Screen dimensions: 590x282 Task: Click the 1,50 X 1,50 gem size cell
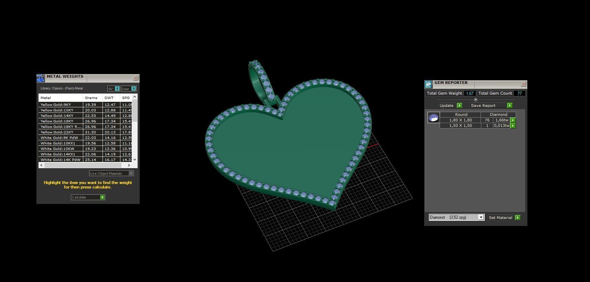(460, 126)
